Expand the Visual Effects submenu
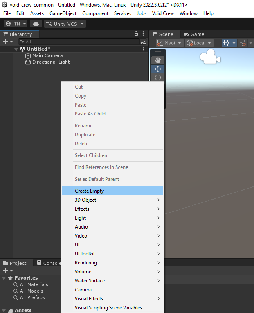The width and height of the screenshot is (254, 313). click(x=112, y=299)
